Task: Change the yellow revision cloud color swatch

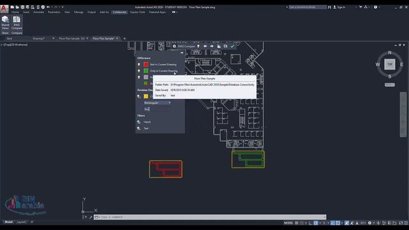Action: point(146,96)
